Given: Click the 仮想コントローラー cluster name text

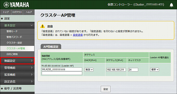Looking at the screenshot, I should tap(136, 5).
